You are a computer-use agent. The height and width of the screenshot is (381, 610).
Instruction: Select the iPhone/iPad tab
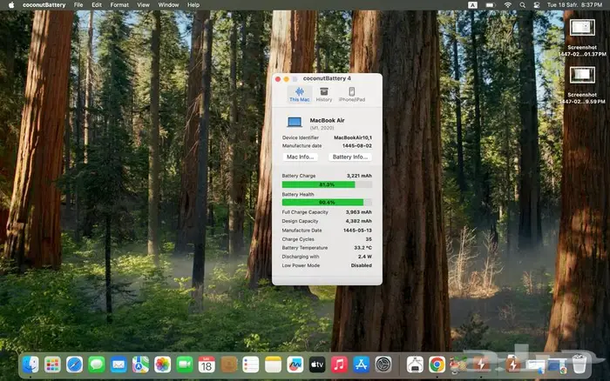coord(352,94)
